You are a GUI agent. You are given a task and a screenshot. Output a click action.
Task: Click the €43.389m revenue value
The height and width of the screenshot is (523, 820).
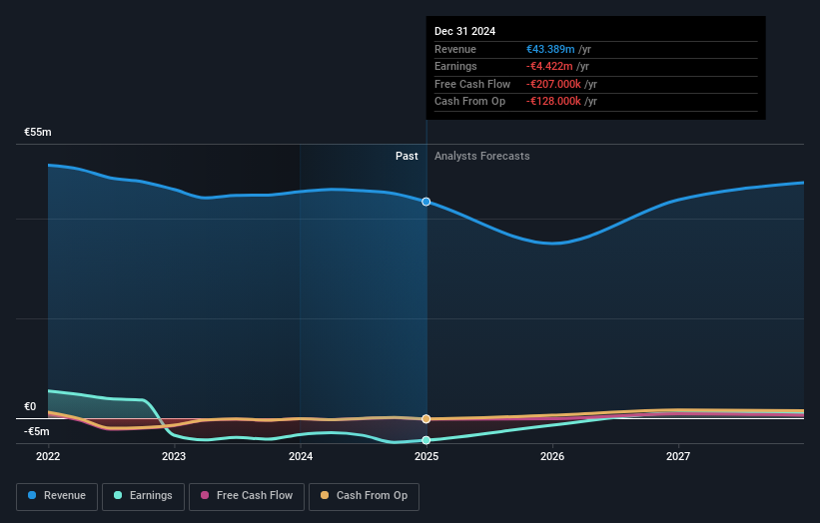(x=550, y=49)
